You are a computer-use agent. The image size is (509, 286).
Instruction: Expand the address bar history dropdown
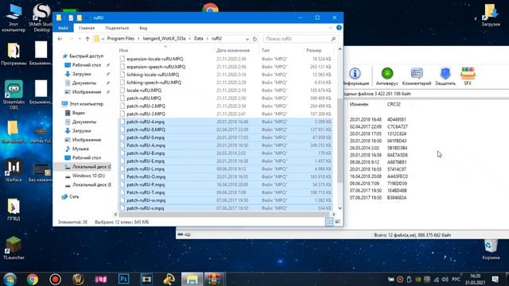[247, 39]
